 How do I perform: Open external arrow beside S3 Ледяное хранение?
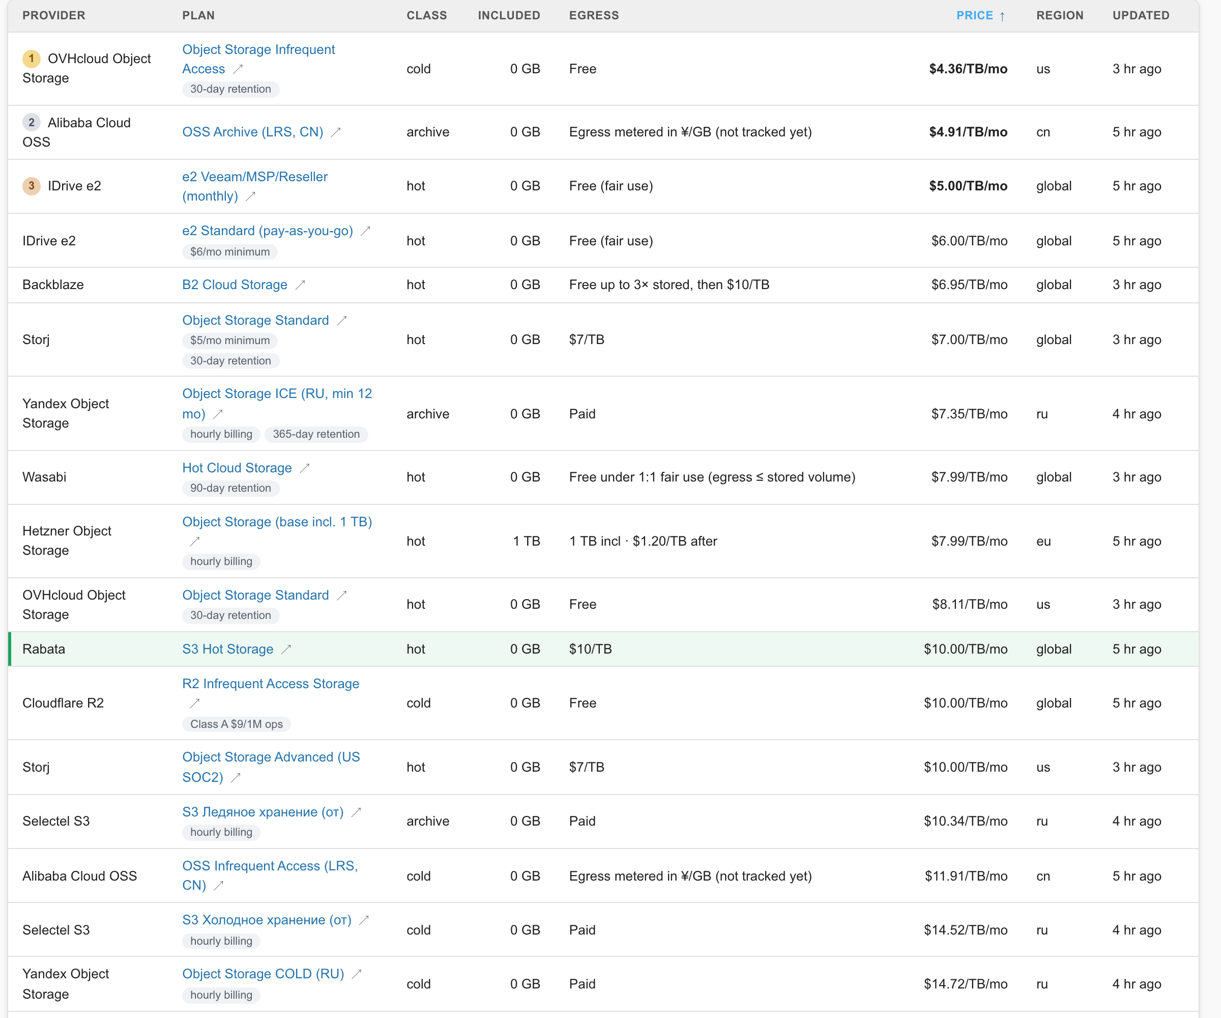coord(357,812)
